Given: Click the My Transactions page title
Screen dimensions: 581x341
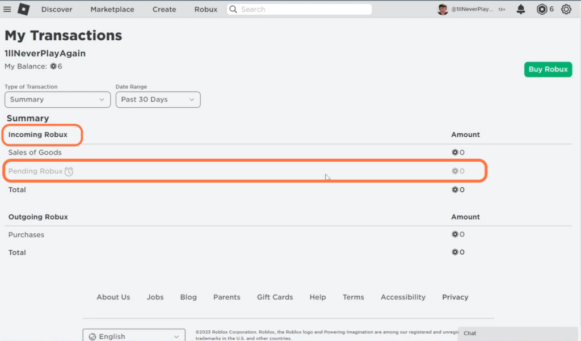Looking at the screenshot, I should pyautogui.click(x=63, y=36).
